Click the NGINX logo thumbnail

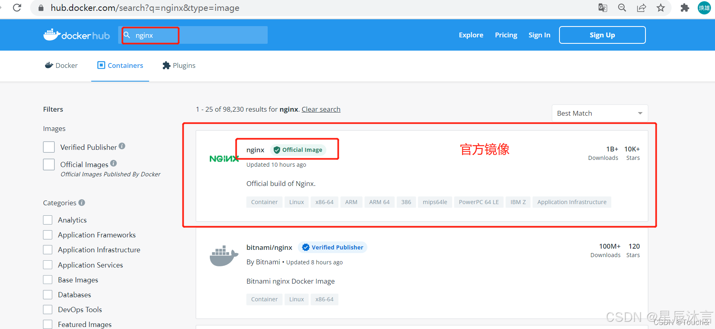click(224, 159)
